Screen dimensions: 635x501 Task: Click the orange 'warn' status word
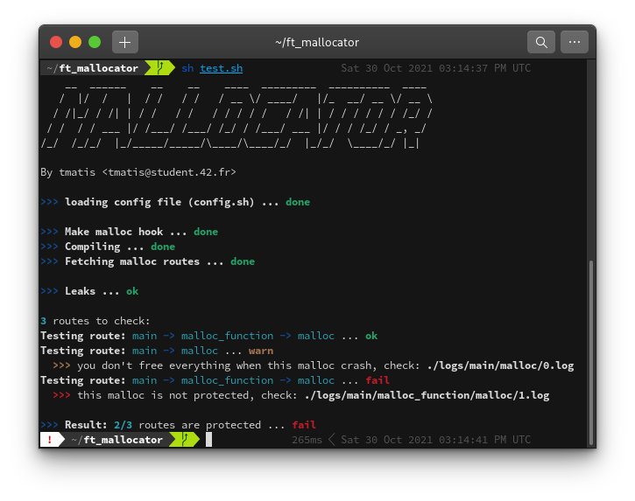tap(261, 351)
